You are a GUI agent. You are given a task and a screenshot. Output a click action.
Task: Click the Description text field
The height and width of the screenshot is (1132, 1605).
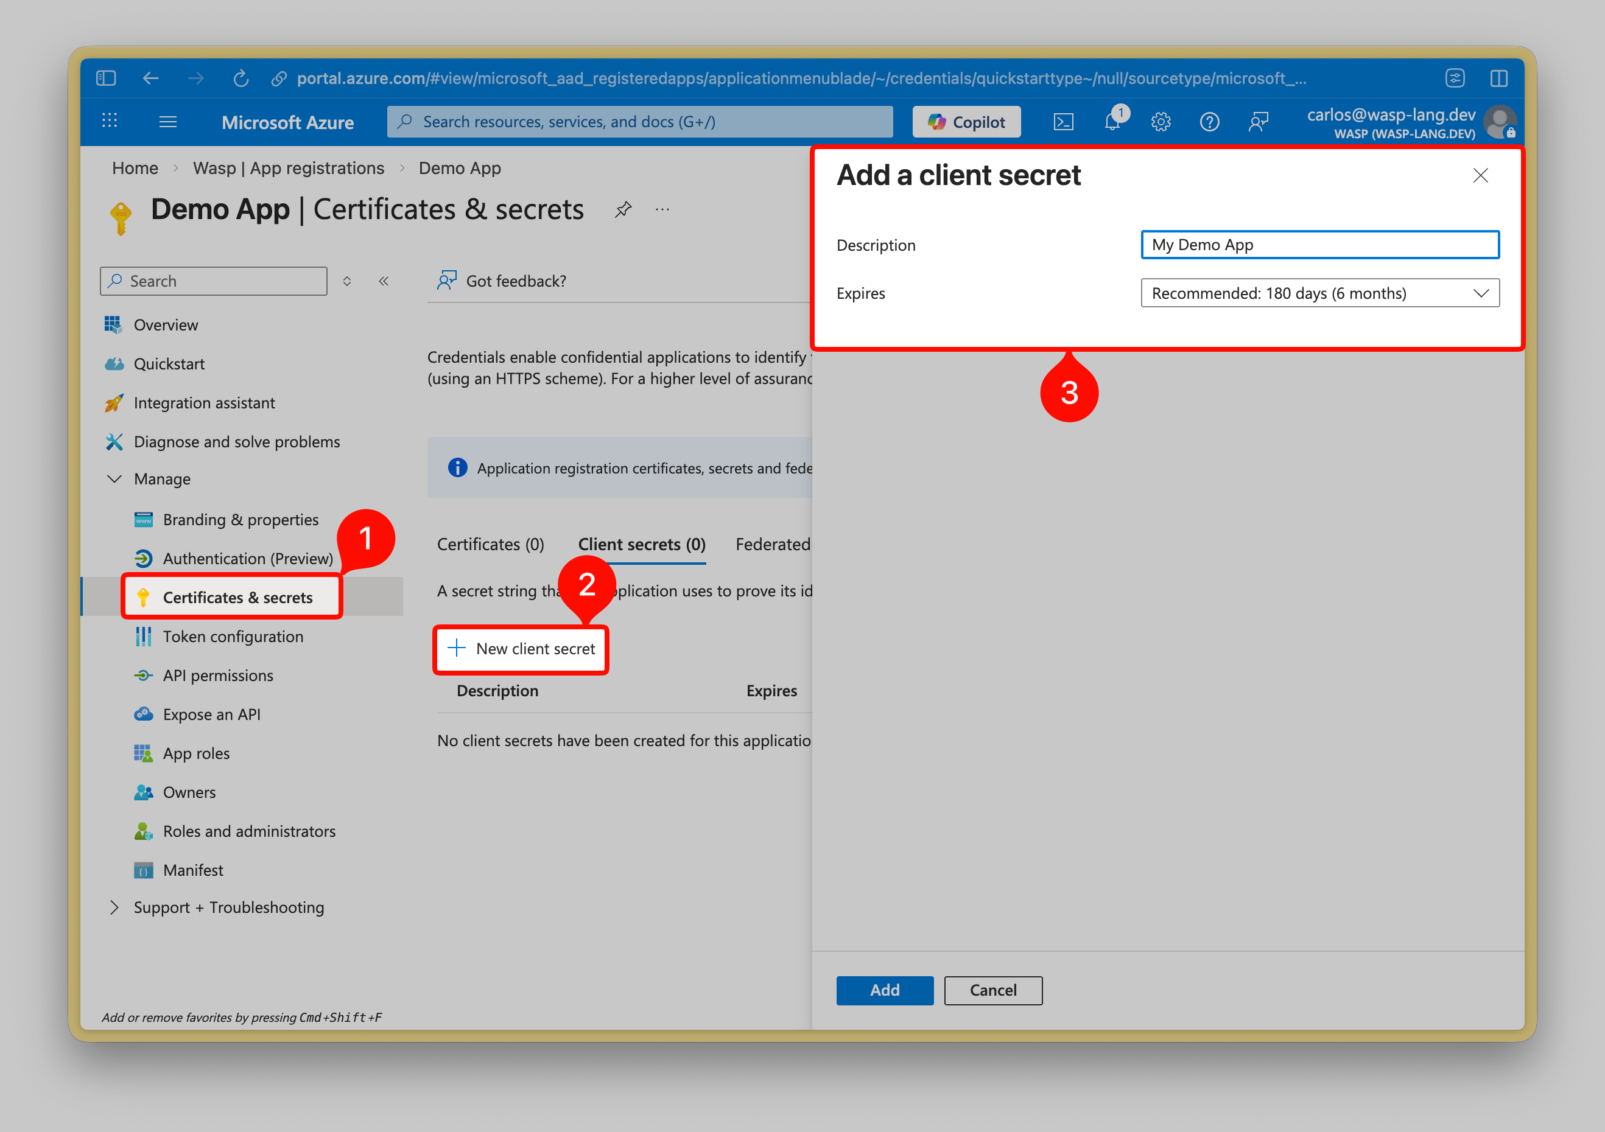[1319, 245]
